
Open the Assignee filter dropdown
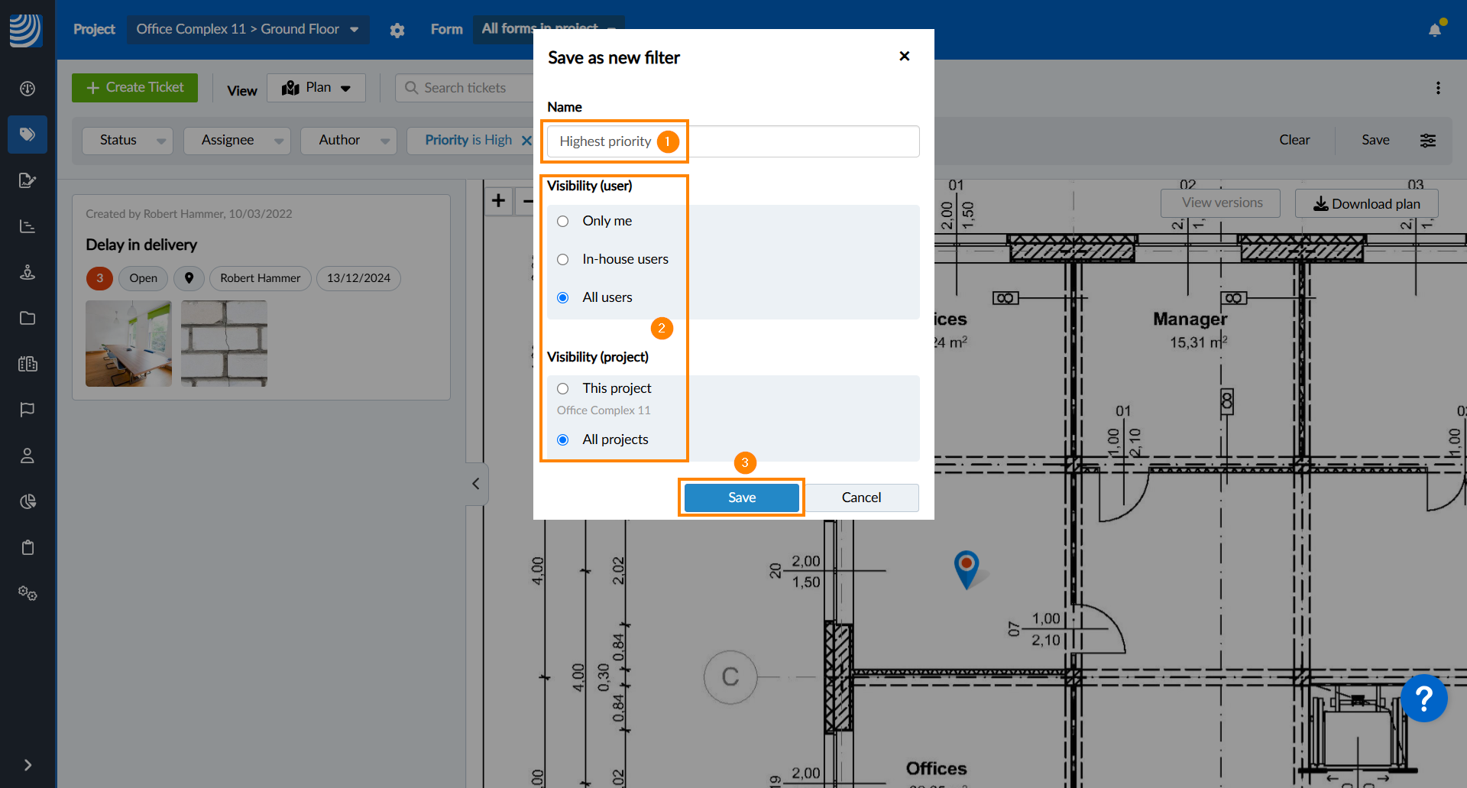(237, 141)
